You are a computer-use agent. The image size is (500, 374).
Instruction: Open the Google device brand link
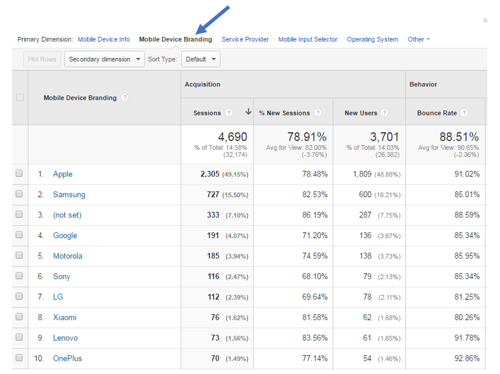click(x=65, y=236)
